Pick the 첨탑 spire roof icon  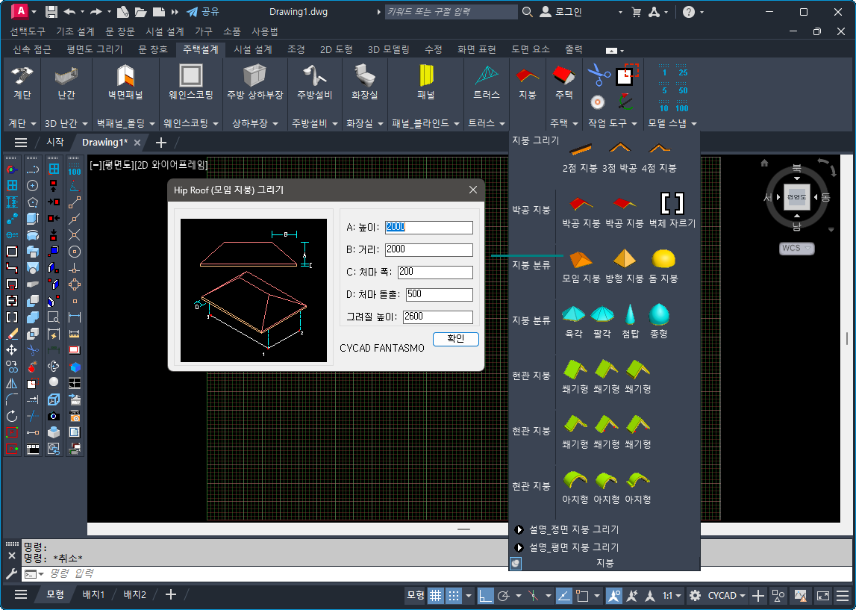click(x=631, y=320)
